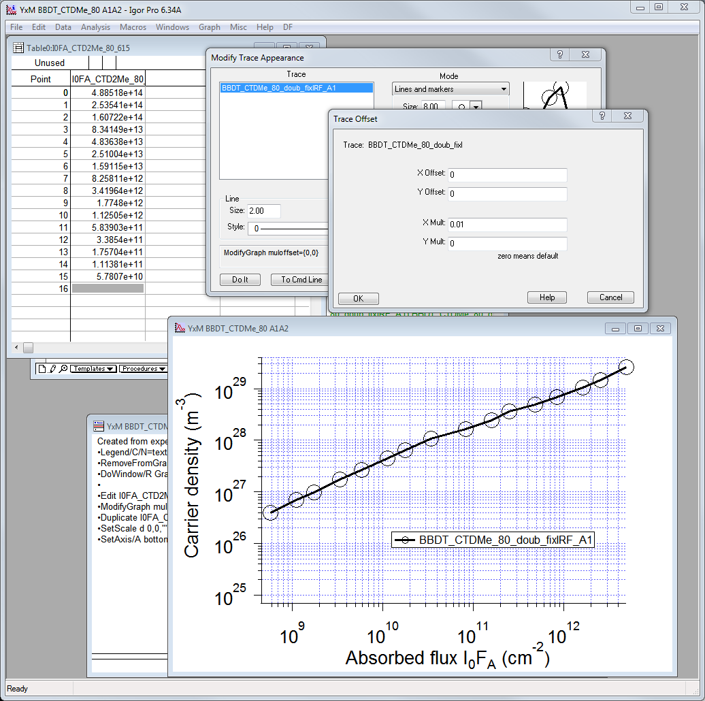Open the Lines and markers mode dropdown
This screenshot has width=705, height=701.
tap(450, 88)
